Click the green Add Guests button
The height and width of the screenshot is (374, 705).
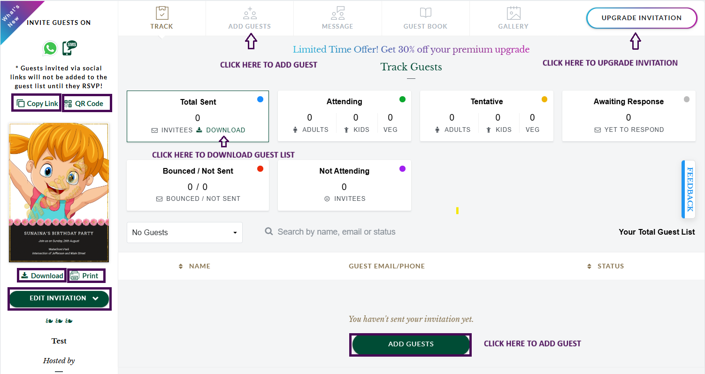pos(410,344)
